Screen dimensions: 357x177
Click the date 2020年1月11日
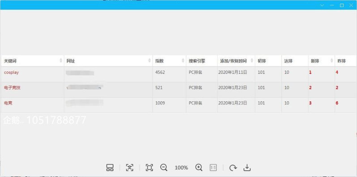(x=233, y=72)
